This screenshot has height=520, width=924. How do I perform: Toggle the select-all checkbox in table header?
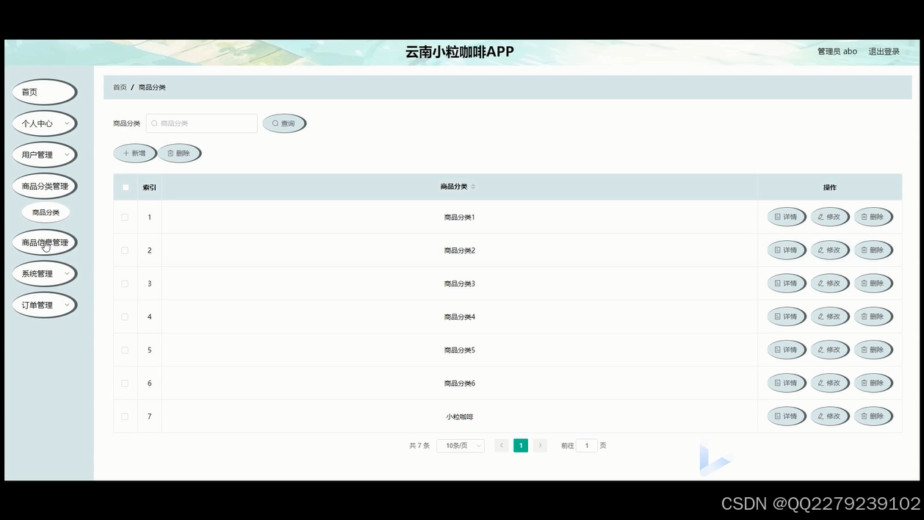125,187
